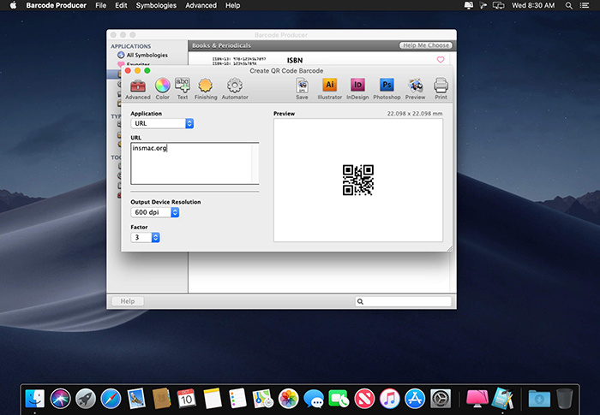Image resolution: width=600 pixels, height=415 pixels.
Task: Click the Books & Periodicals header
Action: [x=221, y=45]
